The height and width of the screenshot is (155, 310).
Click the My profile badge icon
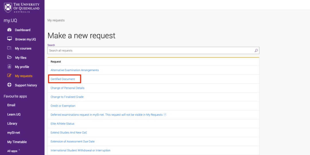(x=9, y=67)
